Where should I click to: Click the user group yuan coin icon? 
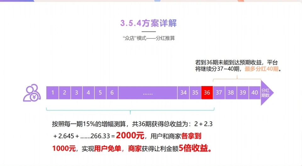tap(32, 93)
